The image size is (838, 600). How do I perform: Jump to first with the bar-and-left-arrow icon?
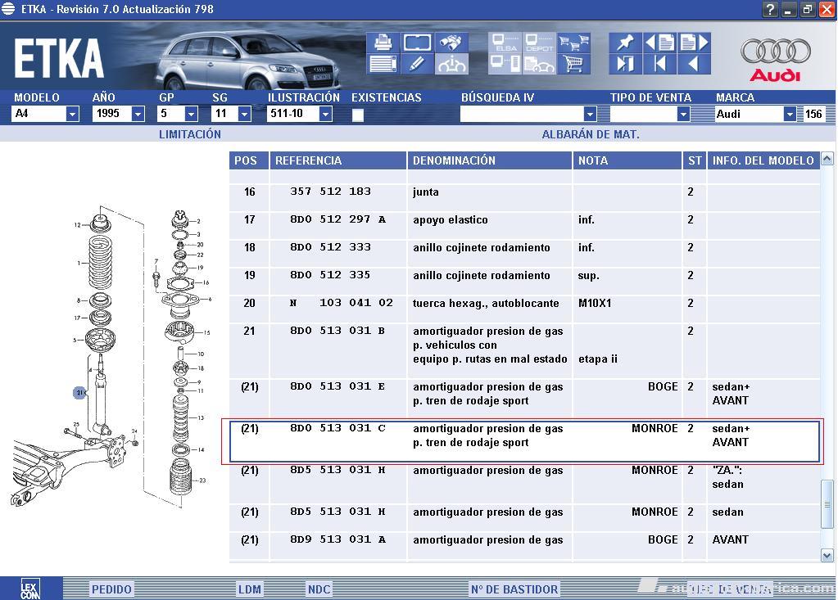(x=660, y=64)
